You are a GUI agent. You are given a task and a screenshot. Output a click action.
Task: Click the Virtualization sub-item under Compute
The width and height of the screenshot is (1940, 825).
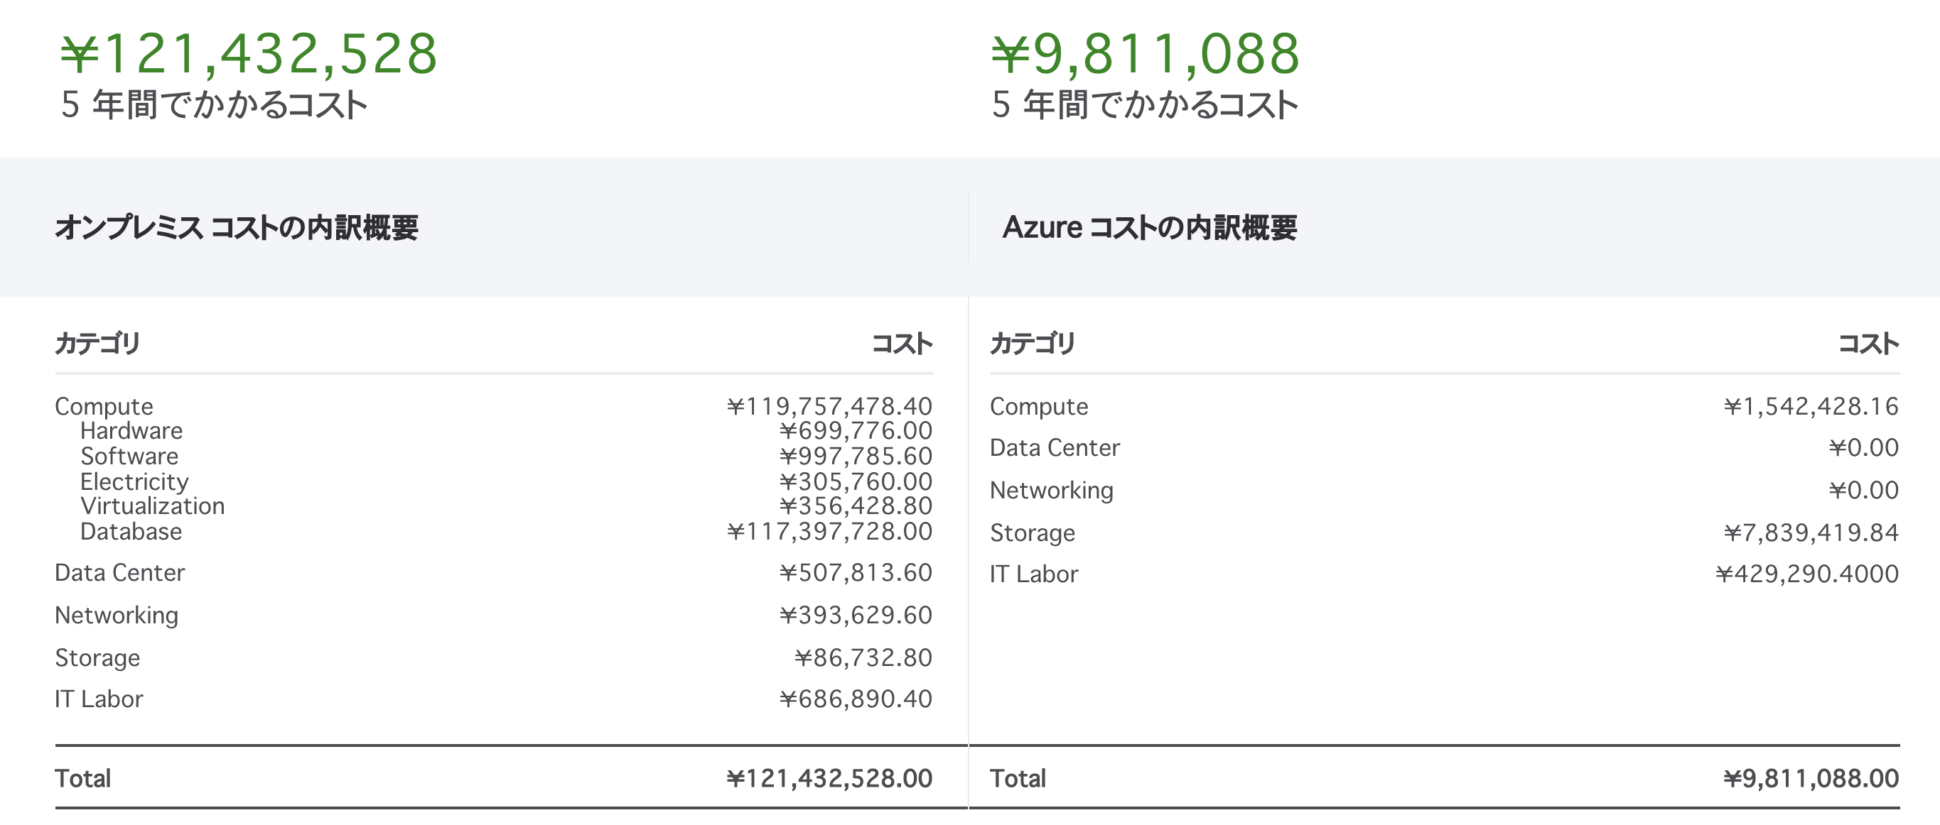click(x=152, y=507)
